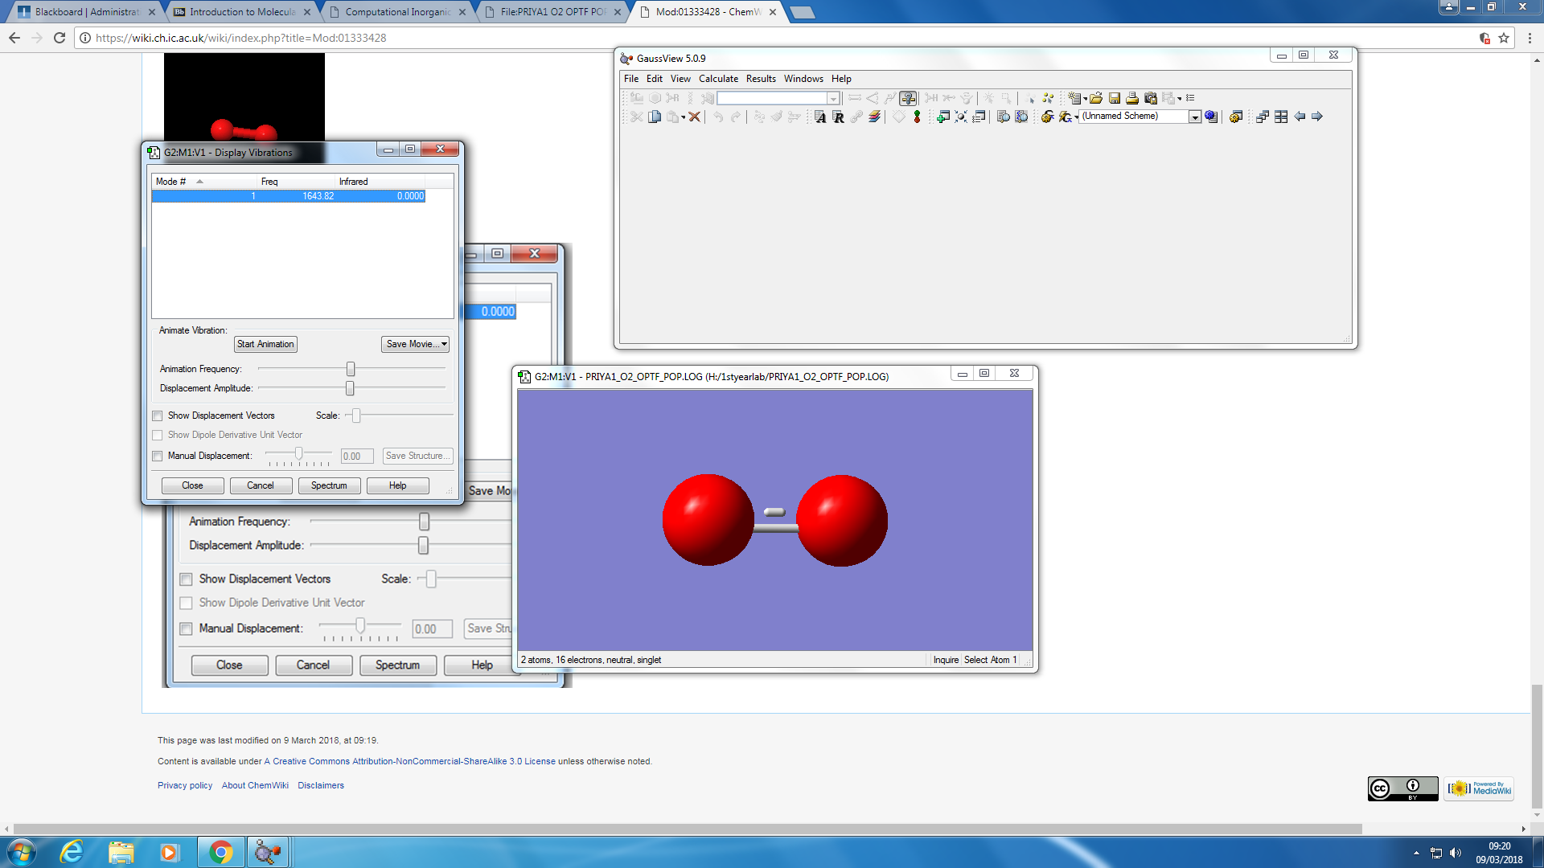Enable Show Displacement Vectors checkbox
Screen dimensions: 1544x868
(x=158, y=416)
